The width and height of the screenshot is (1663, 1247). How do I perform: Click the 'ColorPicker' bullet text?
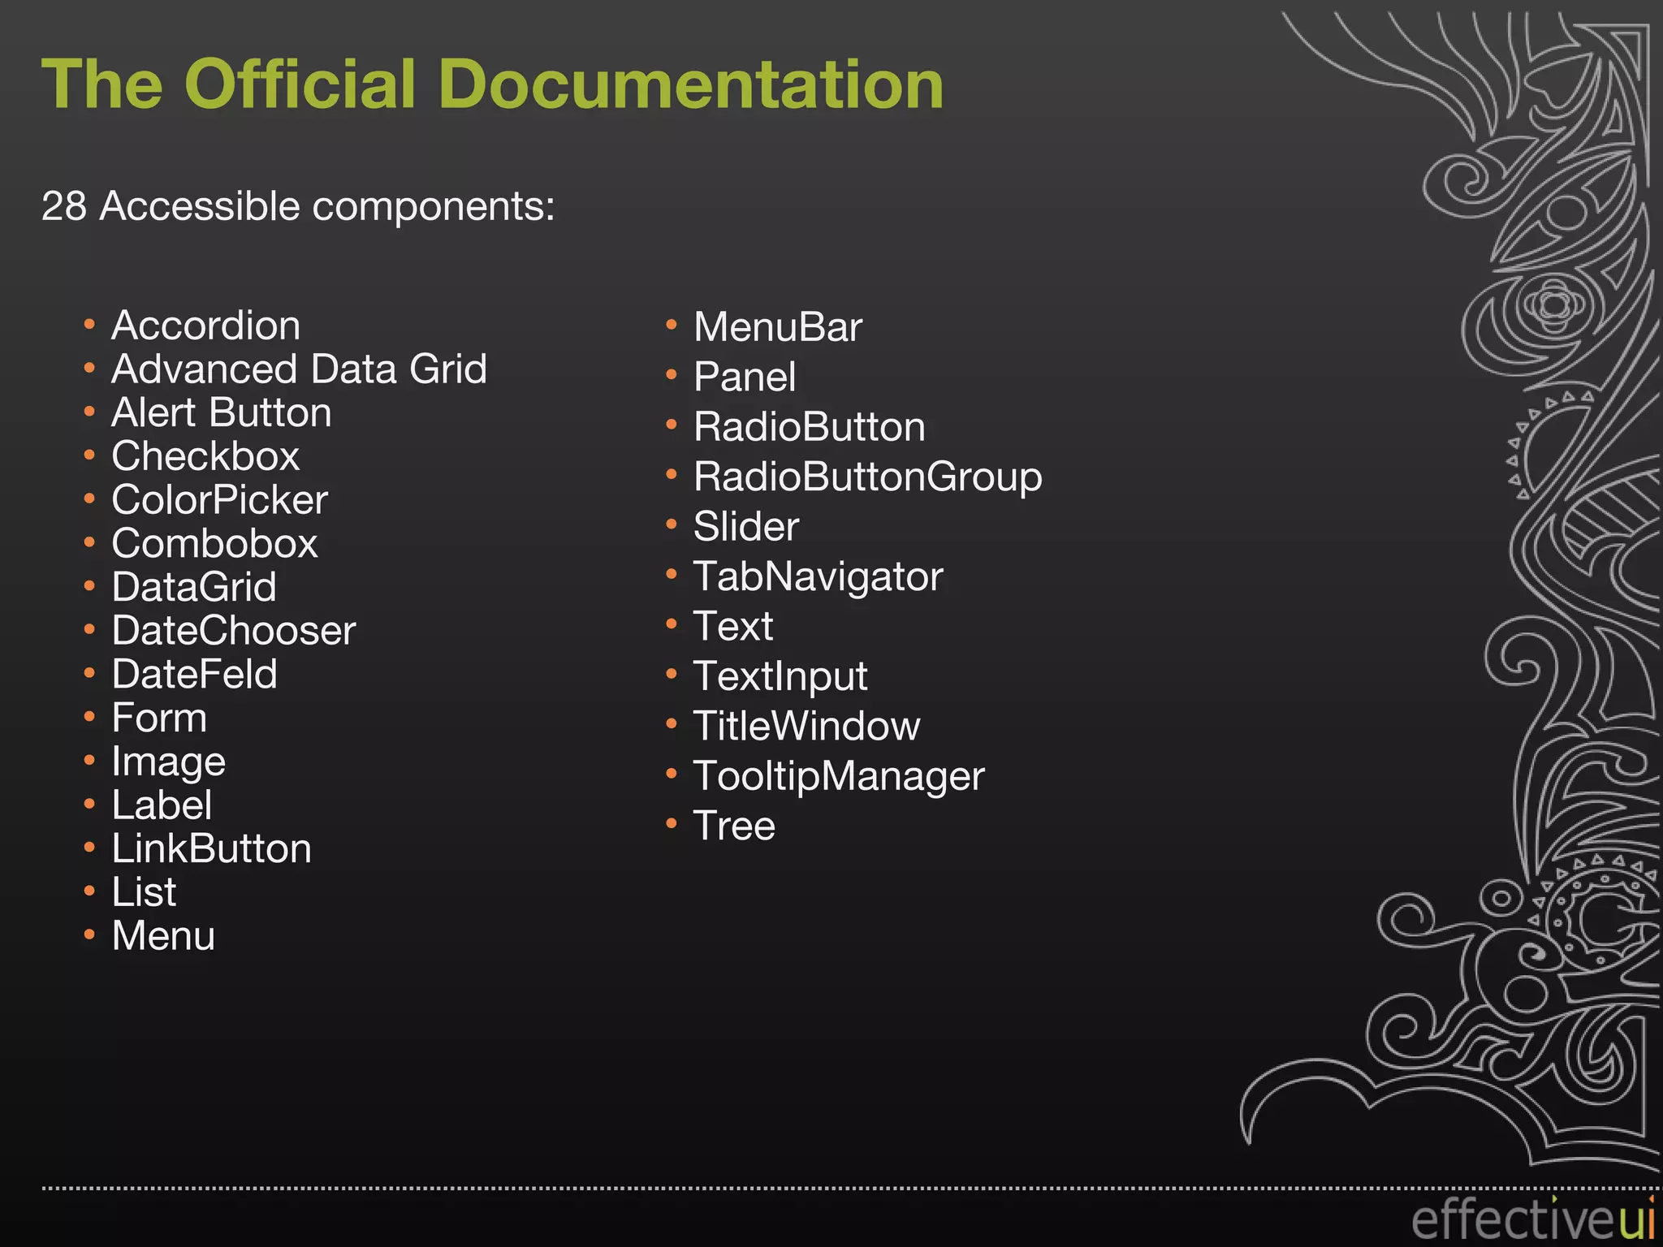click(x=219, y=499)
